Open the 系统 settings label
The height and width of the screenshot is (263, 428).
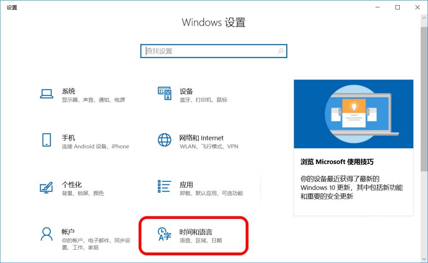(x=68, y=91)
